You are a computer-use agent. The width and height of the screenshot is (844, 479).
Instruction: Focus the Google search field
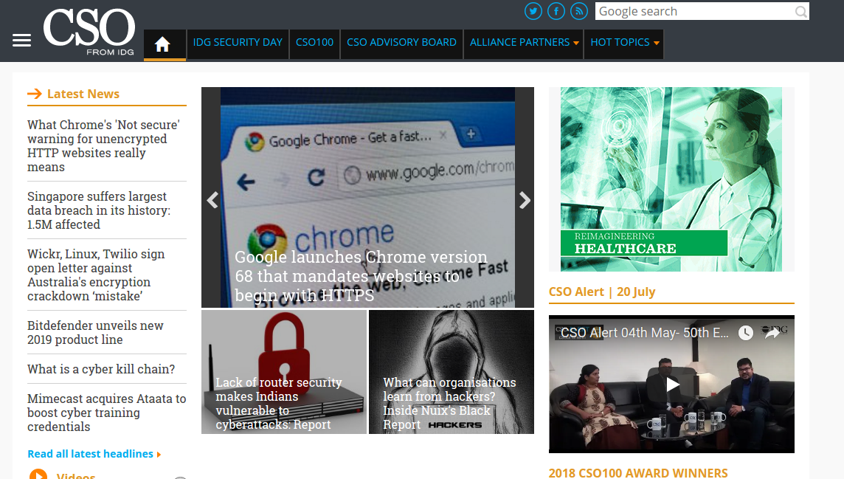[x=694, y=11]
